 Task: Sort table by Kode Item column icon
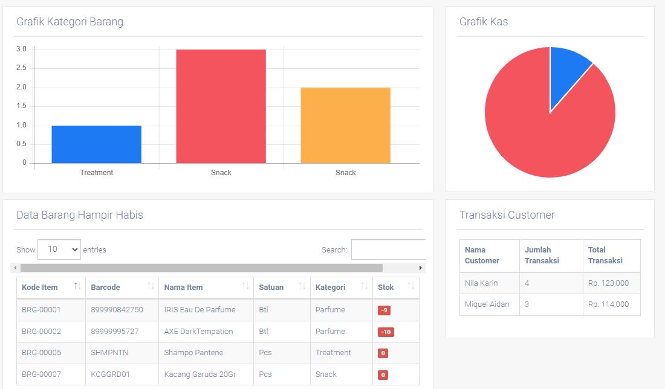pyautogui.click(x=77, y=286)
